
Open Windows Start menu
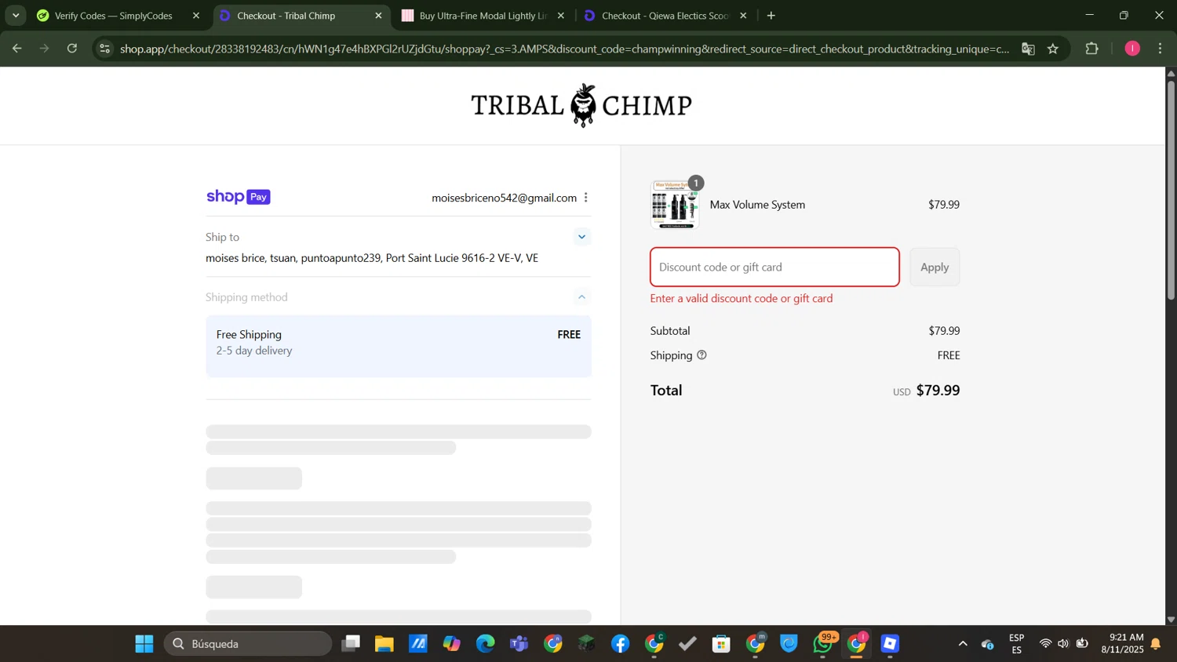pos(144,644)
